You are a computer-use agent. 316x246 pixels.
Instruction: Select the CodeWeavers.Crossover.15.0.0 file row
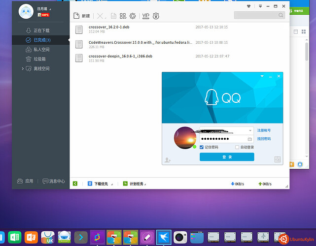pyautogui.click(x=179, y=44)
